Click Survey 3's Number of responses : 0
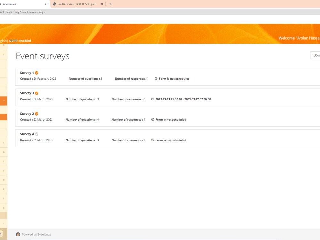 (x=128, y=99)
